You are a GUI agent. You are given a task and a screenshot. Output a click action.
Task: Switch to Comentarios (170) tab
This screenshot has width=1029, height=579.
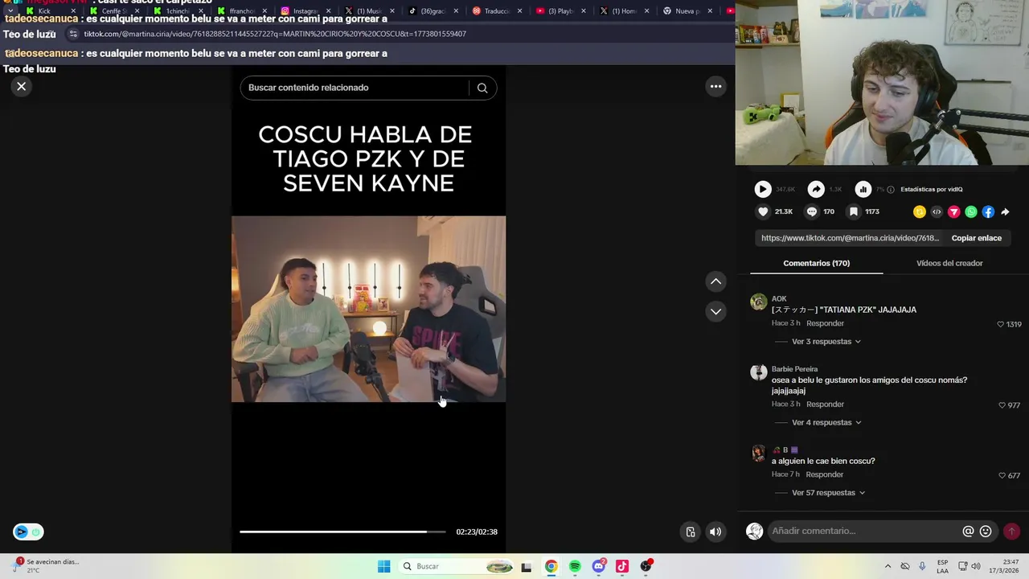tap(816, 263)
